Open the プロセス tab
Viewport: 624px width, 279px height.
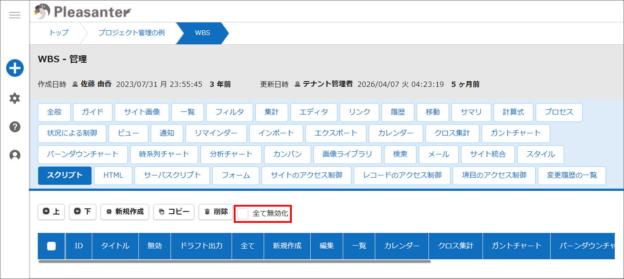coord(559,112)
